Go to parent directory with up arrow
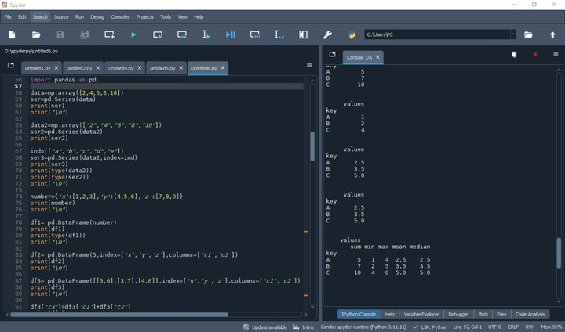Image resolution: width=565 pixels, height=332 pixels. pyautogui.click(x=552, y=34)
